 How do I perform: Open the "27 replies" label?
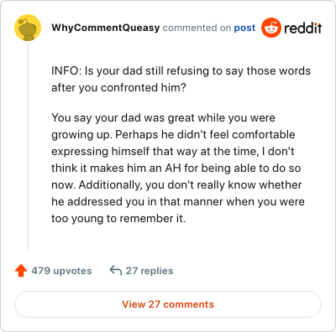150,271
